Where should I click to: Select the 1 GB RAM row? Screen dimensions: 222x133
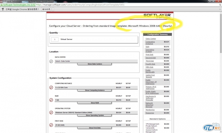click(x=96, y=100)
